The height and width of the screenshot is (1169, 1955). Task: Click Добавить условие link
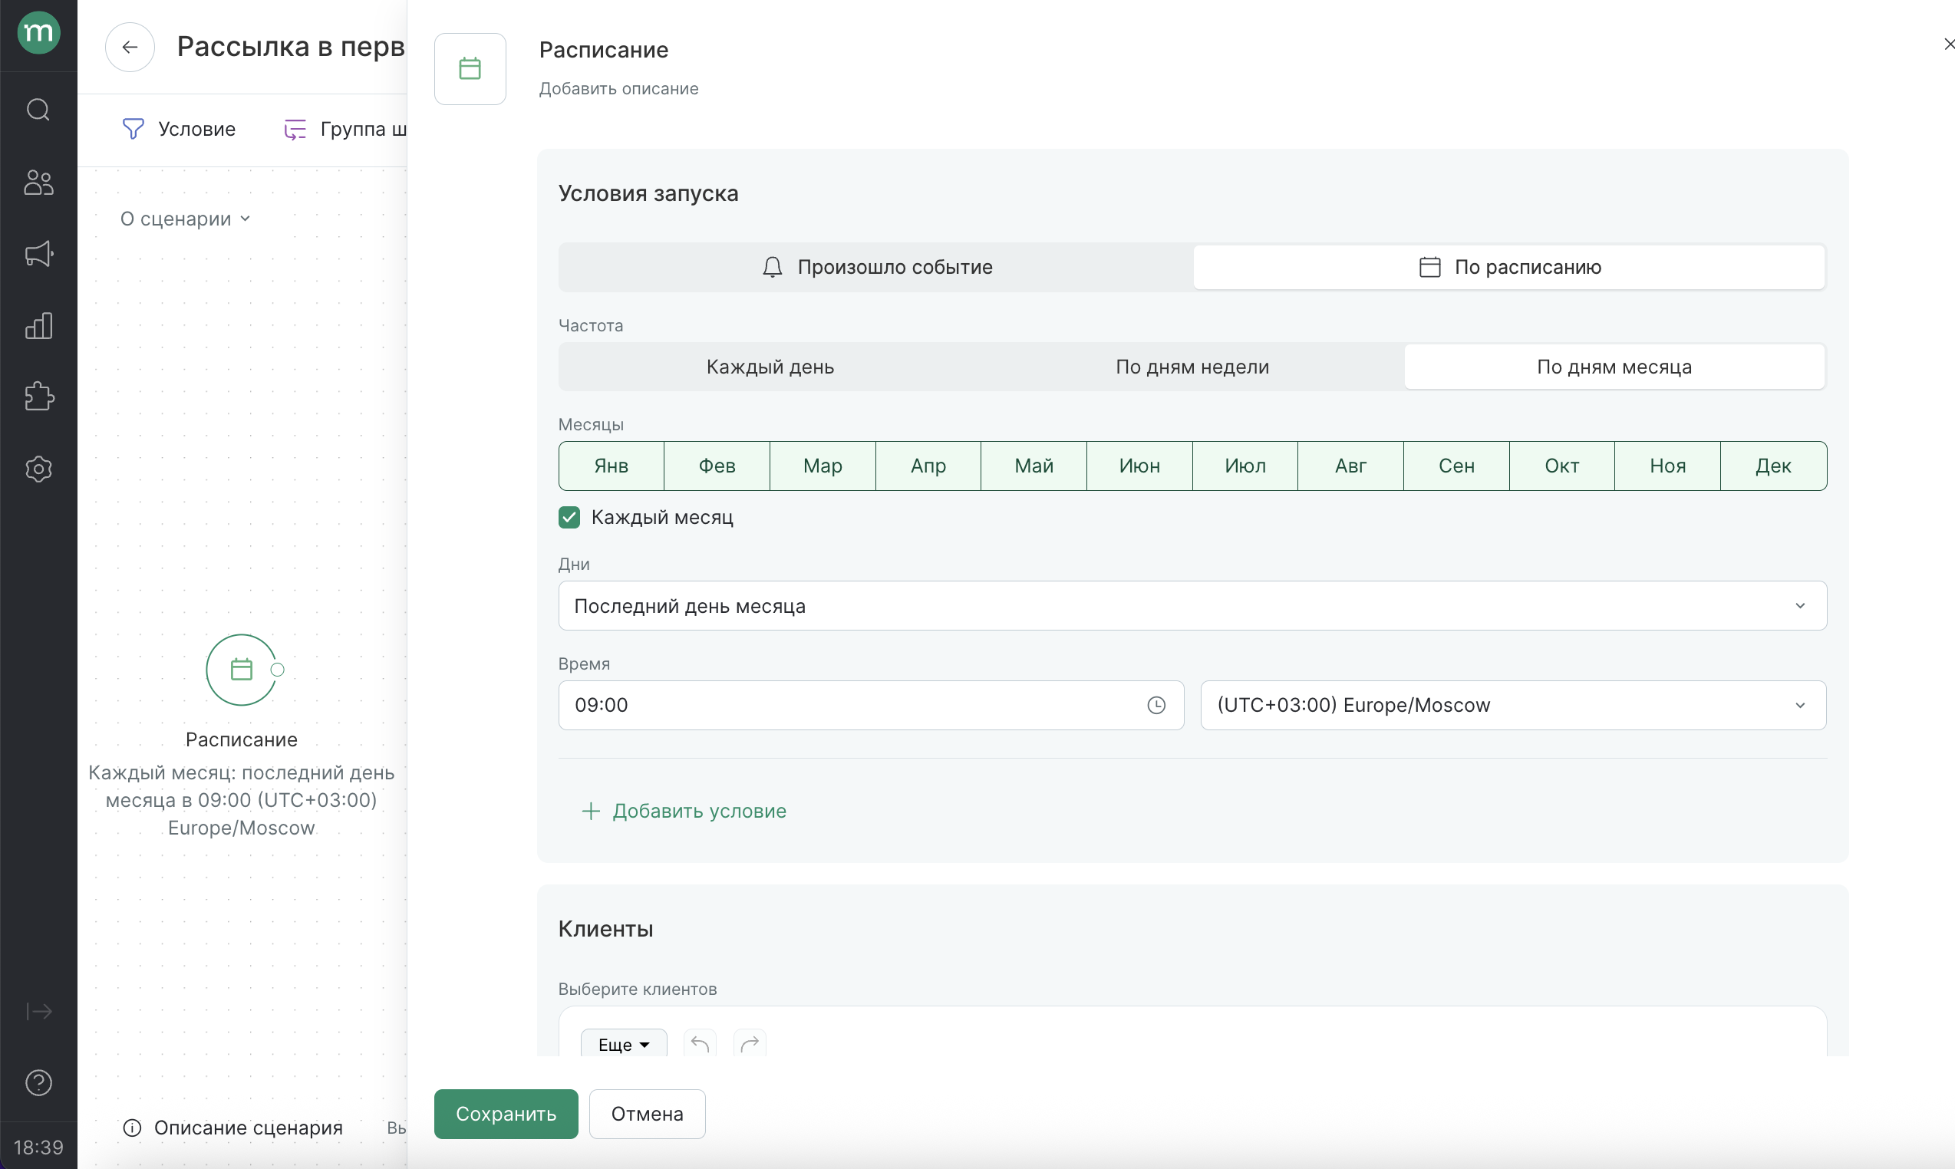683,812
